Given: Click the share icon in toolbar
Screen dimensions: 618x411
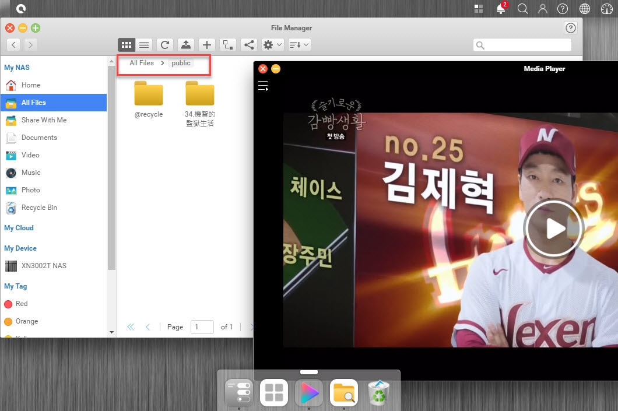Looking at the screenshot, I should (x=249, y=45).
